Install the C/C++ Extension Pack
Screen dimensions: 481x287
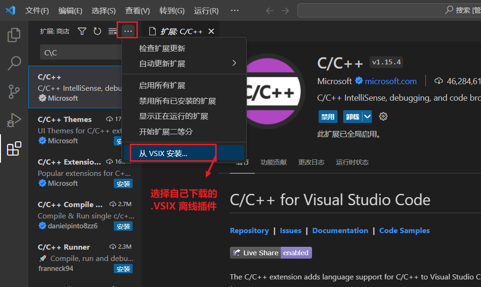click(123, 184)
